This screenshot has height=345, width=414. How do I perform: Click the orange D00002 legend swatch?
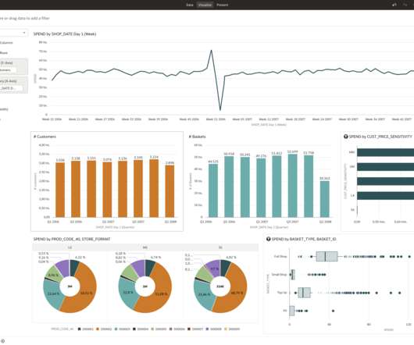pos(98,329)
